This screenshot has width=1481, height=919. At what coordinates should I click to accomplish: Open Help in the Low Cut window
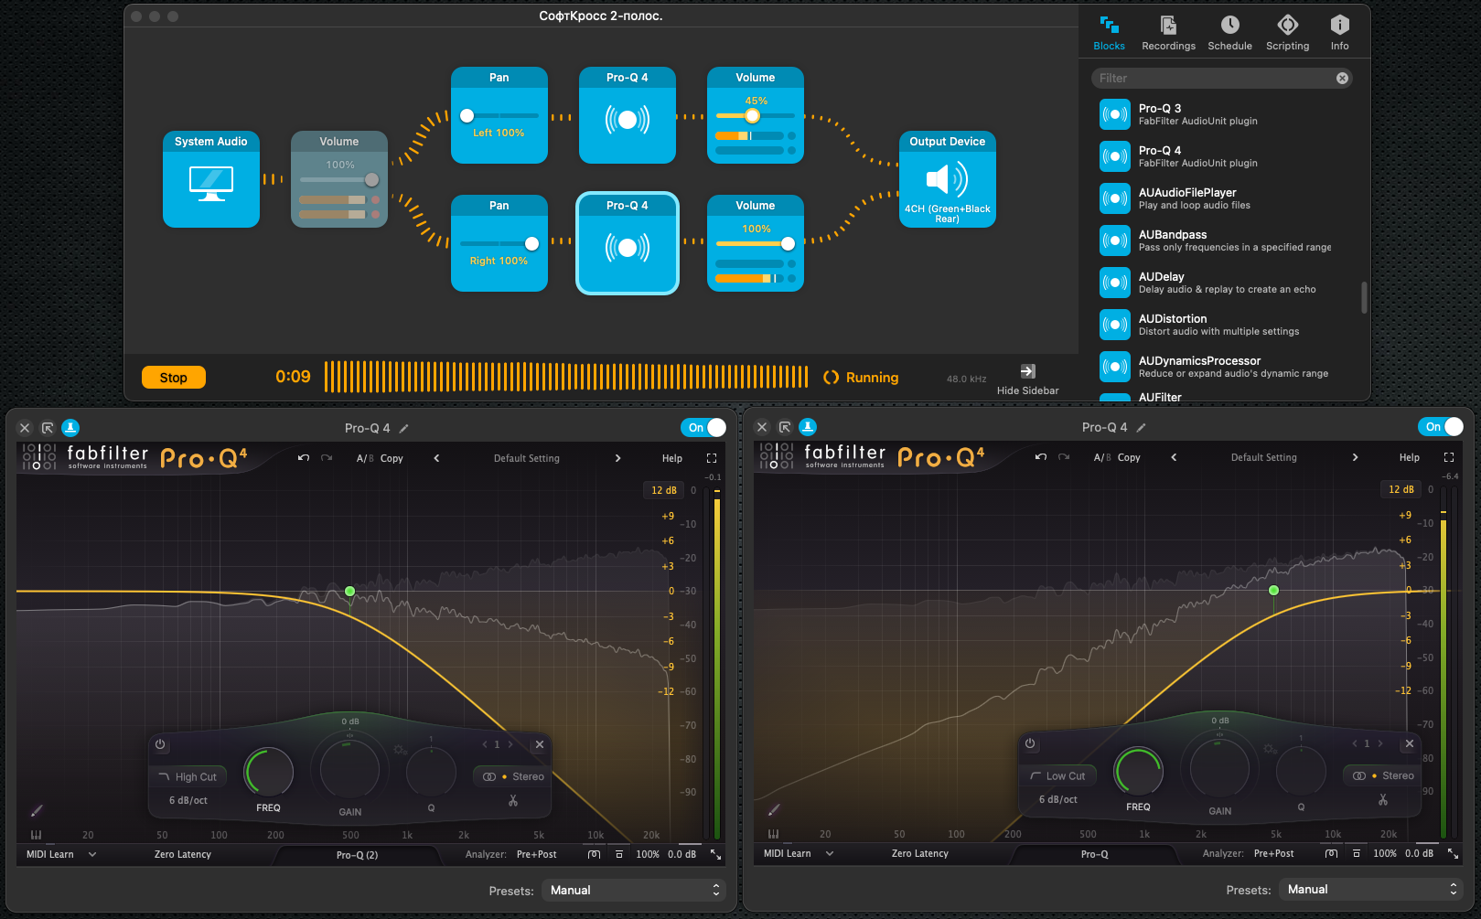tap(1410, 457)
